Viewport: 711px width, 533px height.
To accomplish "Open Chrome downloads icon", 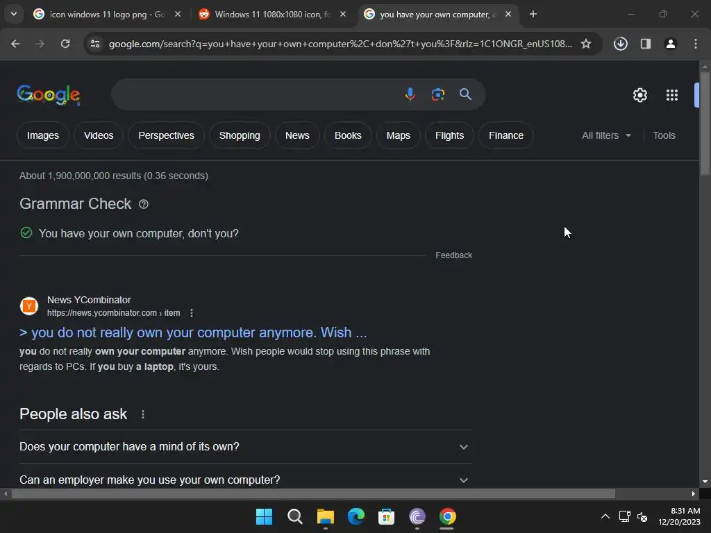I will tap(620, 44).
